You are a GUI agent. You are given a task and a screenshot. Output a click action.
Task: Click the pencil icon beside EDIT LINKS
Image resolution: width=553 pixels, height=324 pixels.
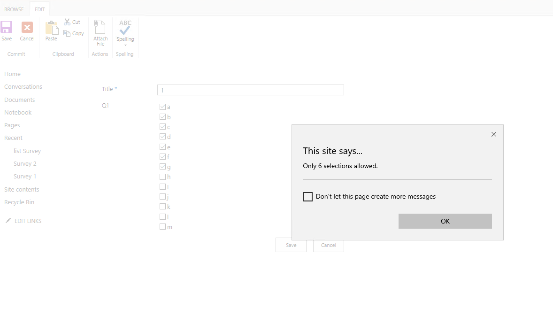8,221
